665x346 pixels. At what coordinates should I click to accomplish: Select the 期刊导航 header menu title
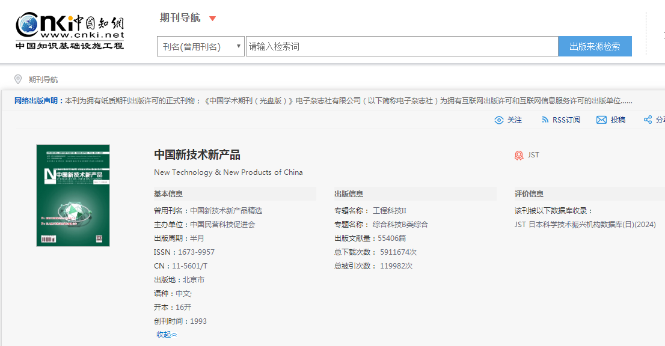tap(180, 18)
